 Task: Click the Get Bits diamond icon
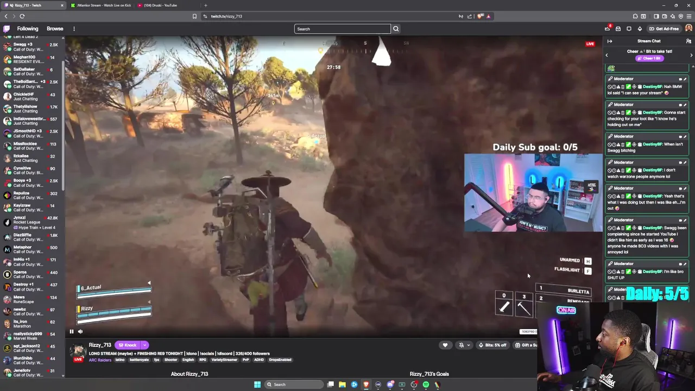click(x=640, y=29)
